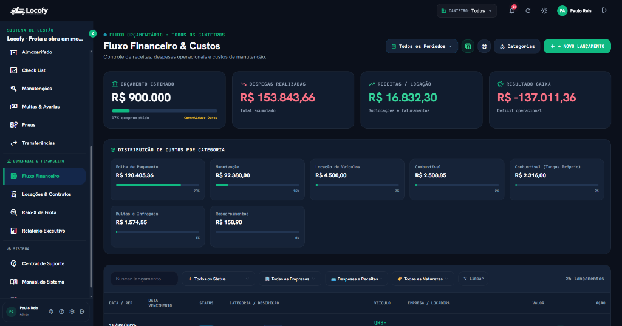This screenshot has width=622, height=326.
Task: Click the Manual do Sistema book icon
Action: tap(13, 282)
